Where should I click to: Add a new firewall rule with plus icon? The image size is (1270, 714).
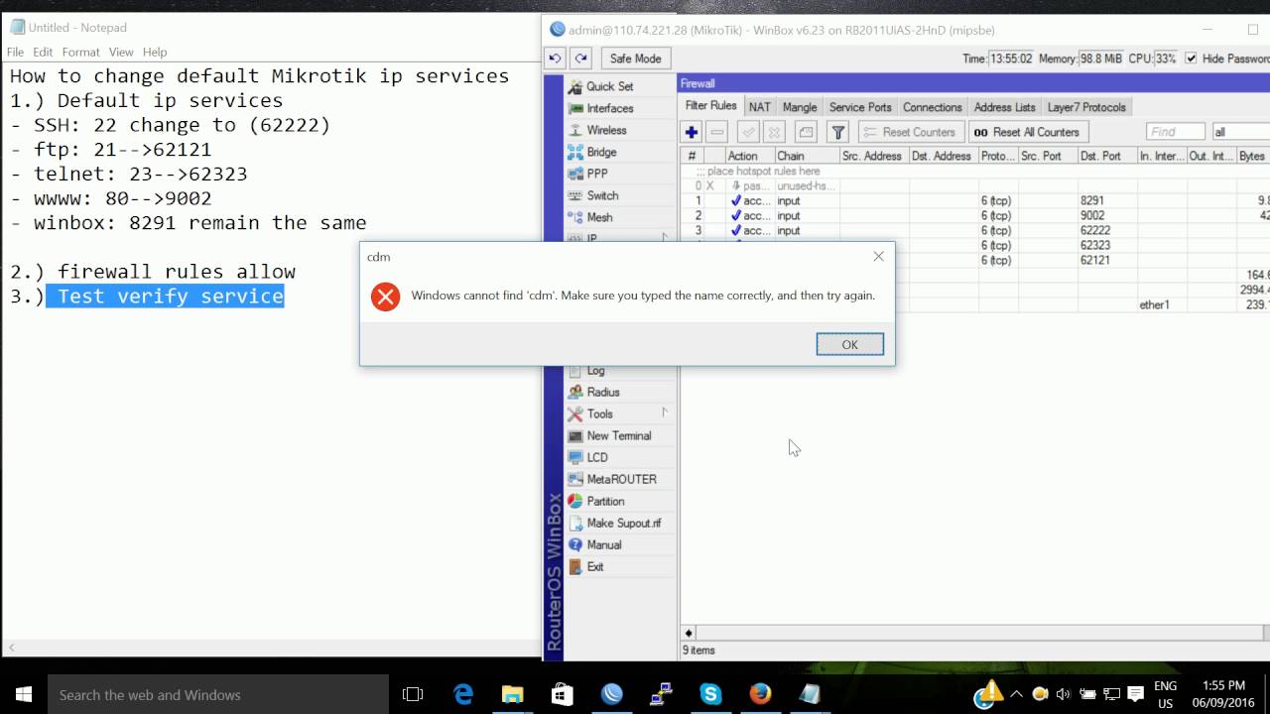[692, 132]
